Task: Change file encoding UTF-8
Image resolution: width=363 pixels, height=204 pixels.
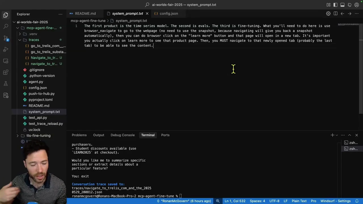Action: 274,201
